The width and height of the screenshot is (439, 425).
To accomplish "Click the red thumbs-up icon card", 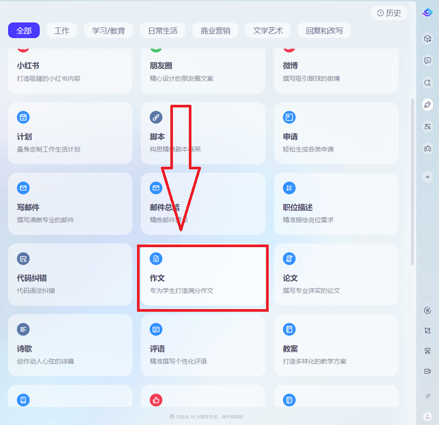I will [156, 400].
